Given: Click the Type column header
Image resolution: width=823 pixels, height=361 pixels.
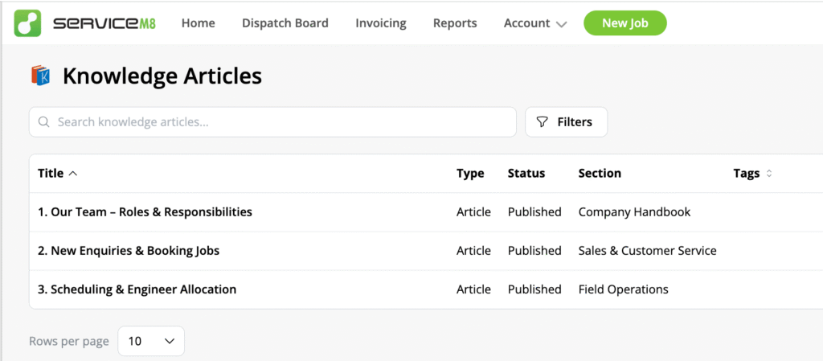Looking at the screenshot, I should (470, 173).
